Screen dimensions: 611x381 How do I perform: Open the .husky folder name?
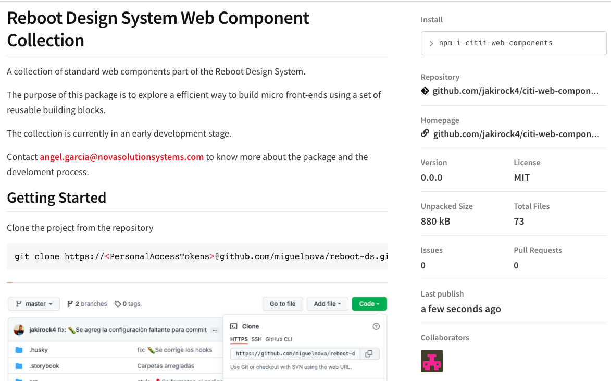pyautogui.click(x=39, y=350)
